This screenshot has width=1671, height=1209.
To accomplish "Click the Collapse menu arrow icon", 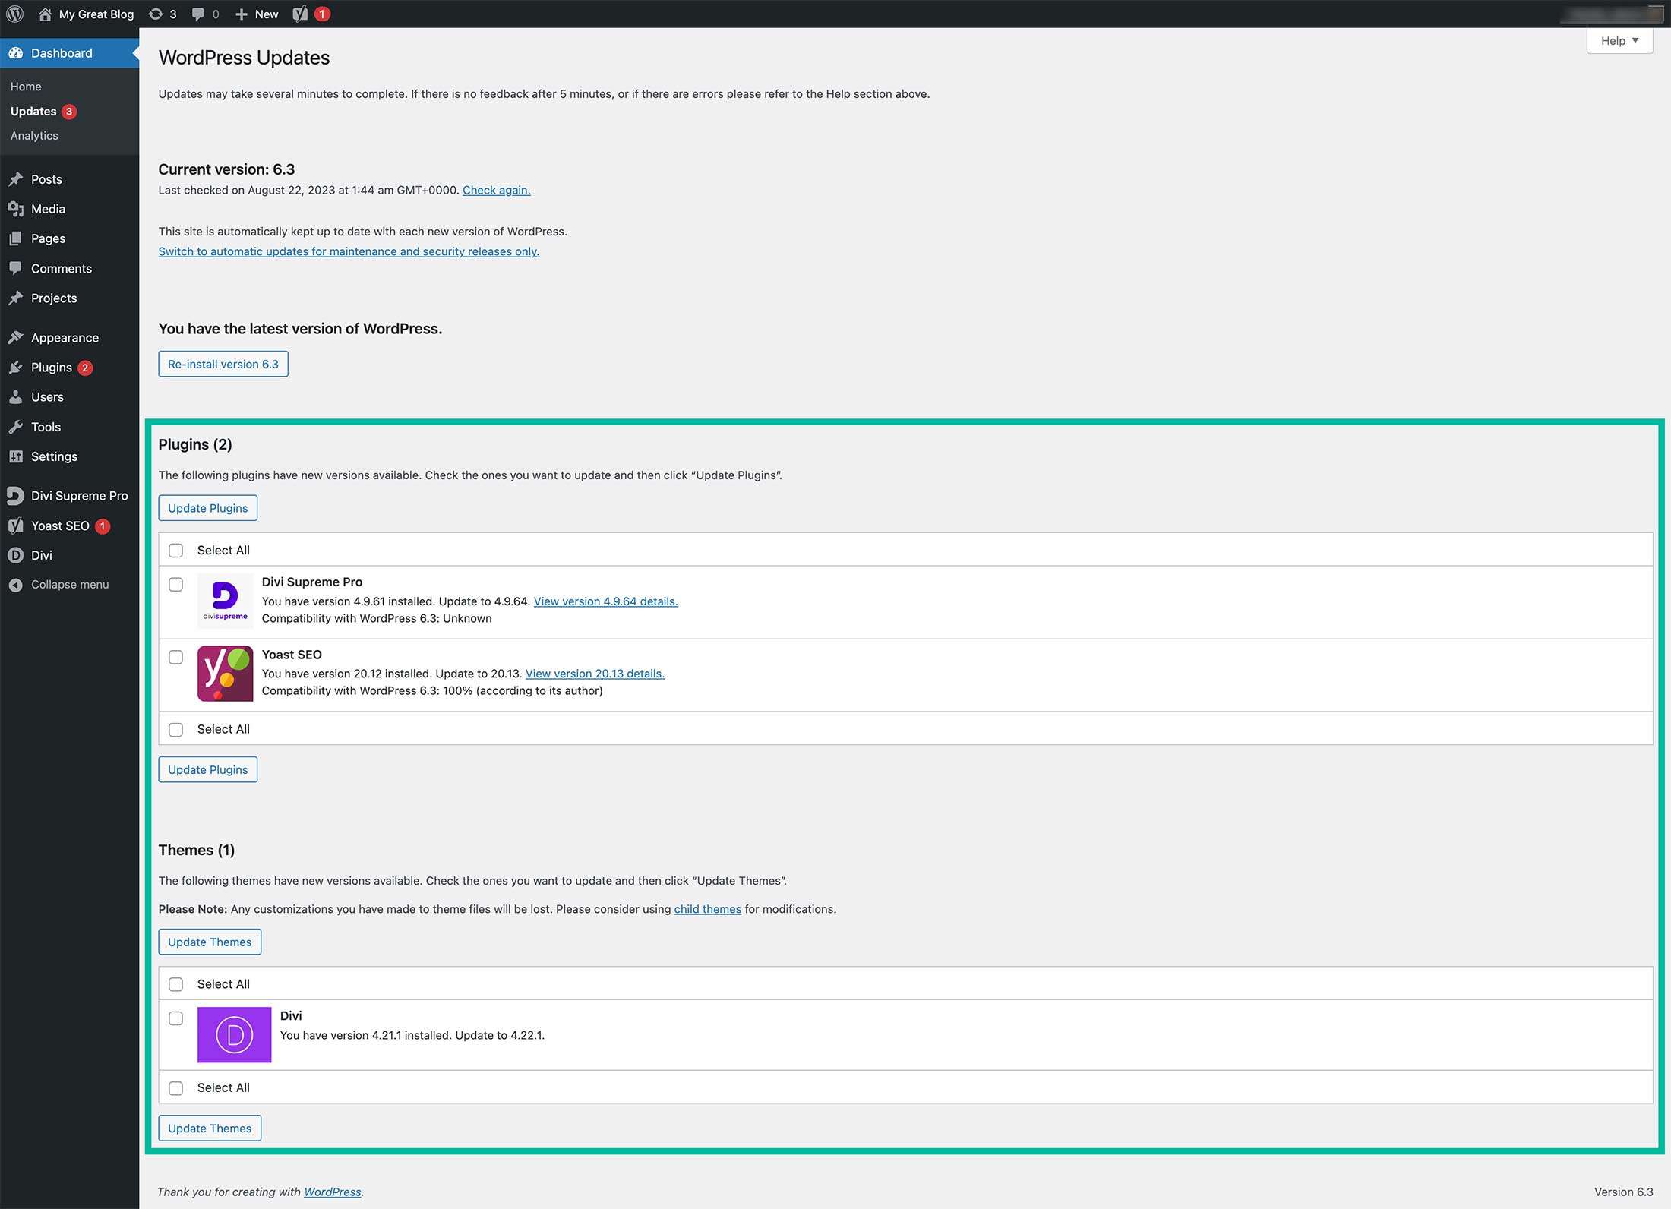I will (x=16, y=585).
